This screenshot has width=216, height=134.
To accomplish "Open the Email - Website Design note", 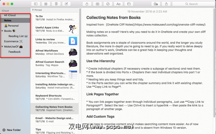I will tap(54, 120).
